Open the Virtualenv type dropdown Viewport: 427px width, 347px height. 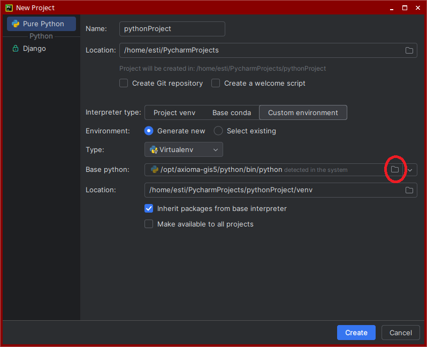(x=184, y=150)
